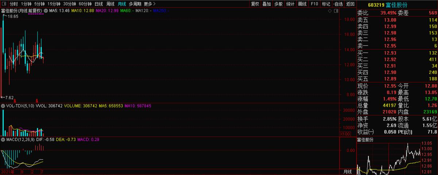Click the 卖三 price 12.98
Screen dimensions: 438x175
390,33
